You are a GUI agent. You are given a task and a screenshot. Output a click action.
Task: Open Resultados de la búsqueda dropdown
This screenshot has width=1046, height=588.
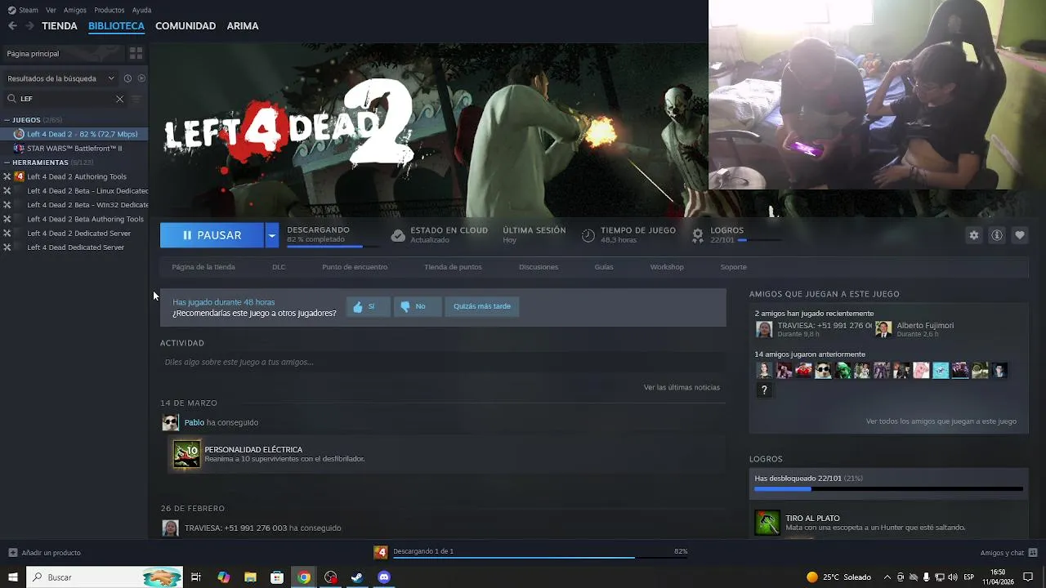tap(61, 78)
